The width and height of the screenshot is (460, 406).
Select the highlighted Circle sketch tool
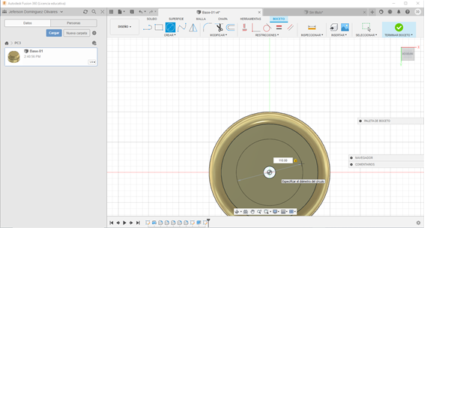coord(170,28)
